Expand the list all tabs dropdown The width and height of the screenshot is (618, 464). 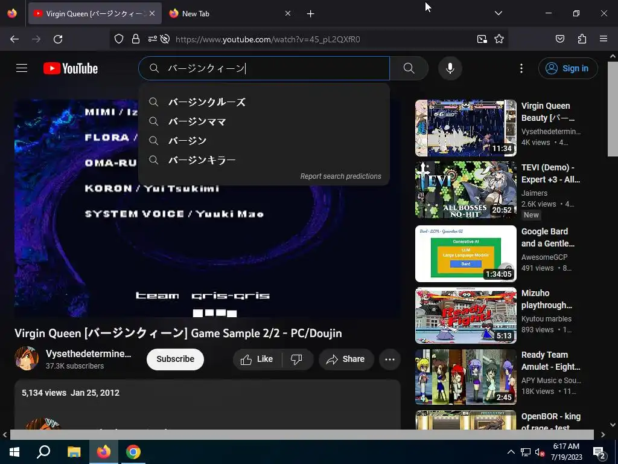[498, 13]
